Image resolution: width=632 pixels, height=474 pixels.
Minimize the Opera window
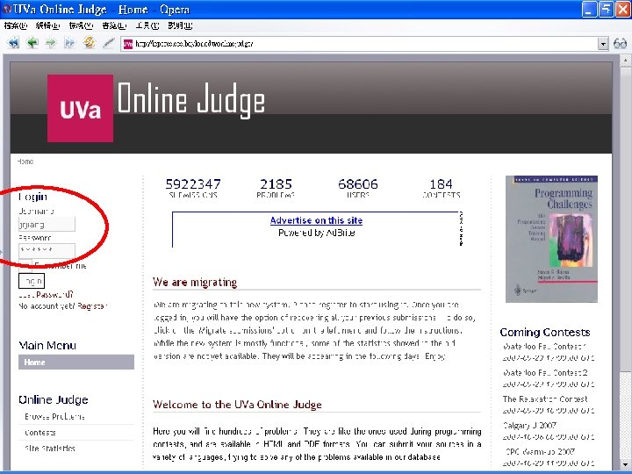pos(589,9)
